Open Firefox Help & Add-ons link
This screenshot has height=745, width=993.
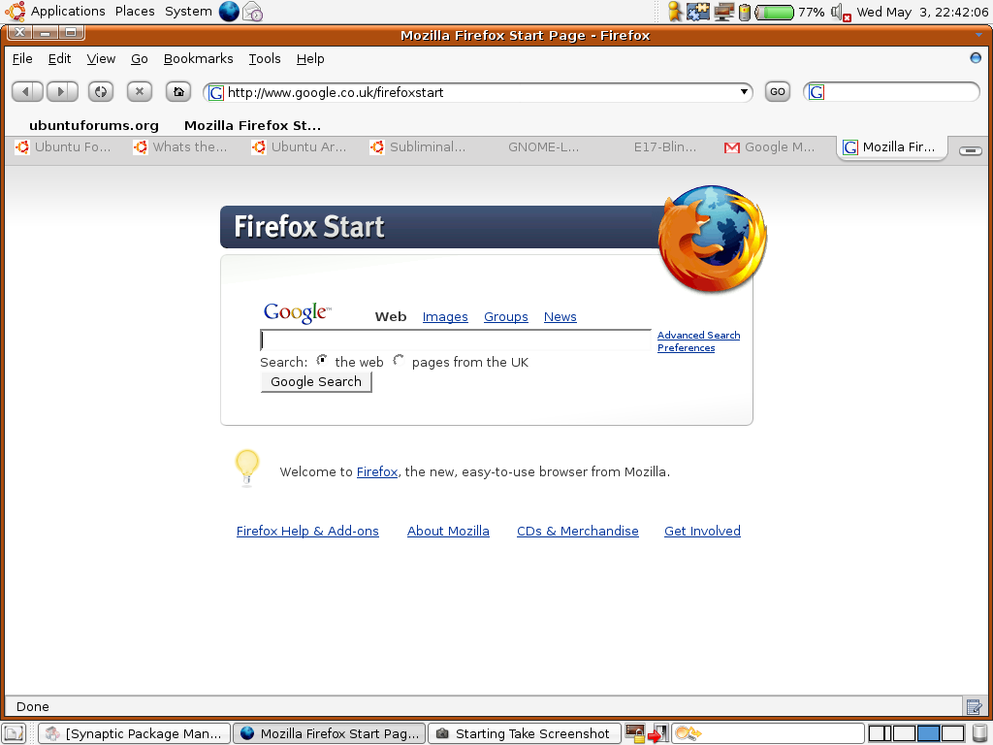tap(307, 531)
